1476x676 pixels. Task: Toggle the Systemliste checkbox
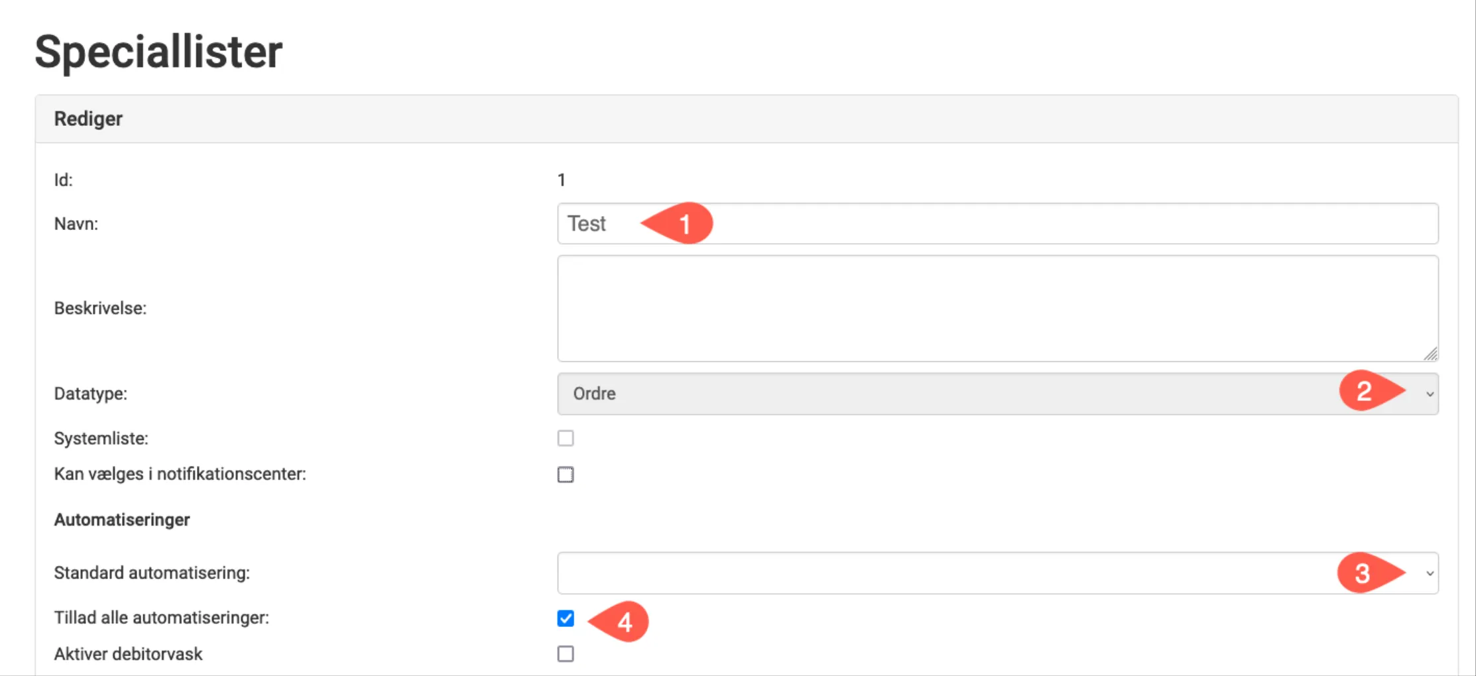[x=566, y=438]
